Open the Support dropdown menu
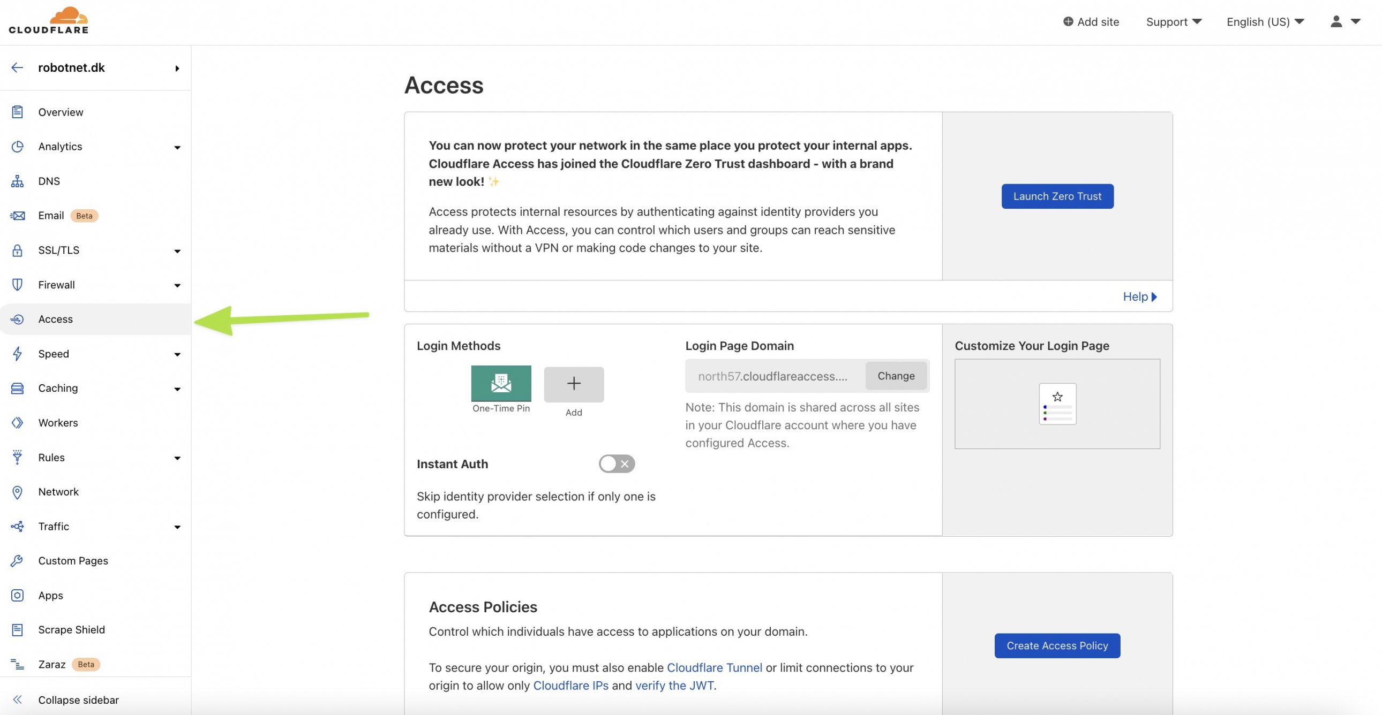 coord(1173,21)
